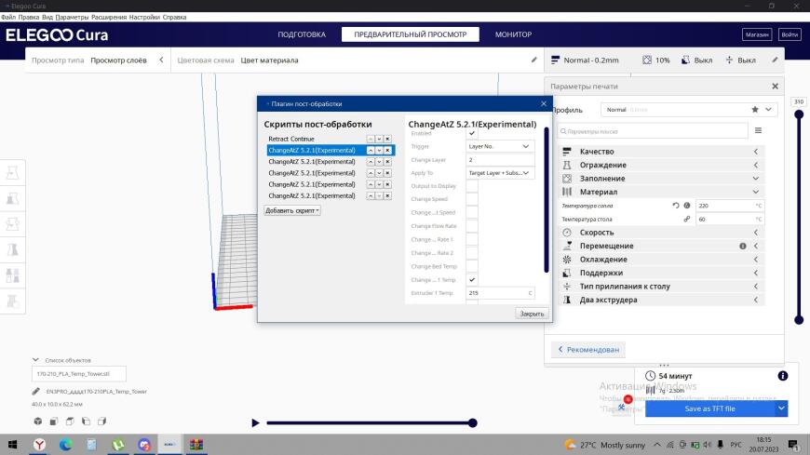
Task: Open the Apply To dropdown
Action: [500, 173]
